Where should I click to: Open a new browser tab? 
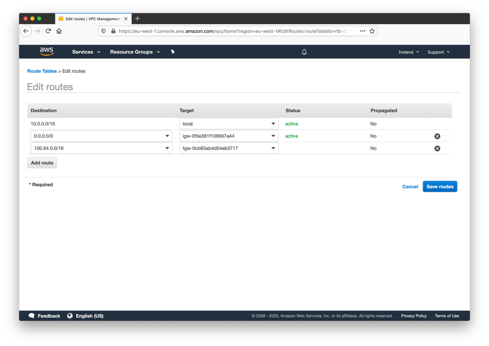click(137, 19)
